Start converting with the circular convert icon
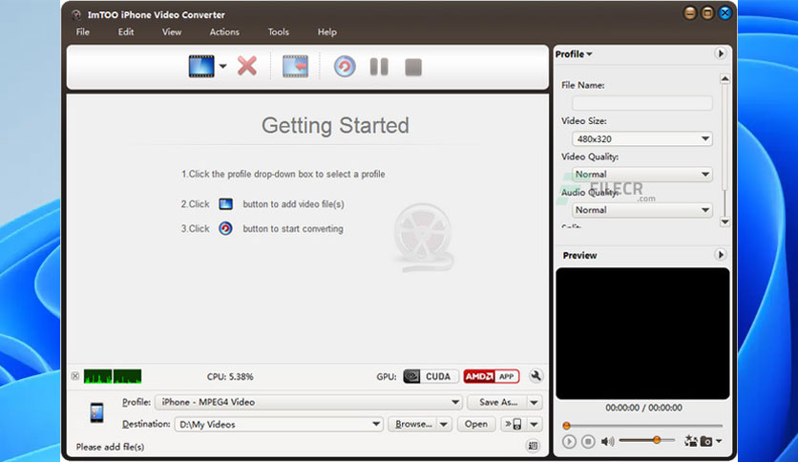The width and height of the screenshot is (798, 462). (345, 67)
